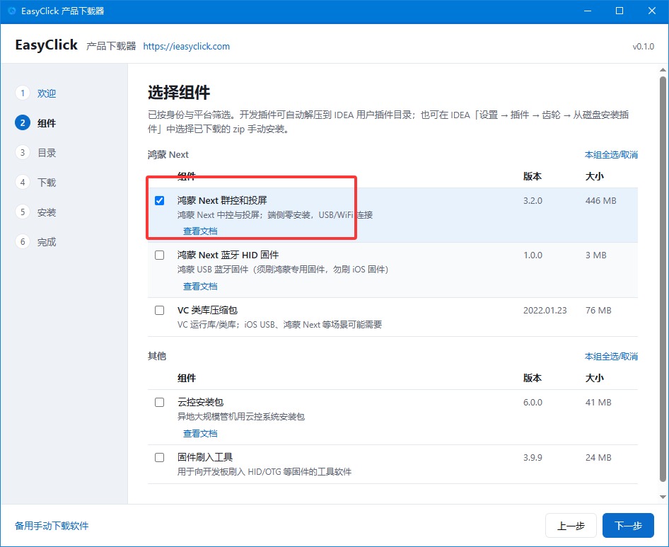This screenshot has height=547, width=669.
Task: Click version 1.0.0 cell
Action: (x=533, y=255)
